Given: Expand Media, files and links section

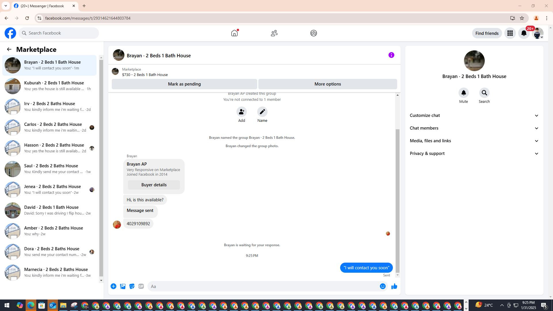Looking at the screenshot, I should [474, 141].
